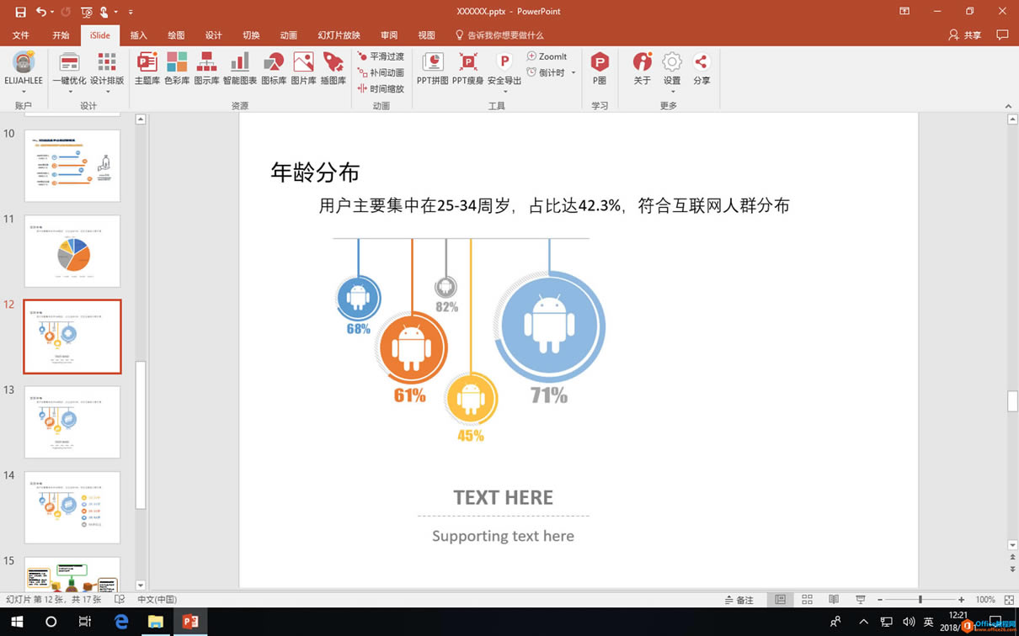The height and width of the screenshot is (636, 1019).
Task: Open the customize Quick Access Toolbar dropdown
Action: 130,11
